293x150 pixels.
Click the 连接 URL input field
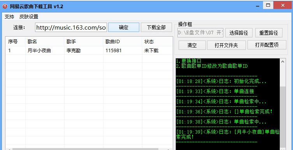tap(71, 28)
